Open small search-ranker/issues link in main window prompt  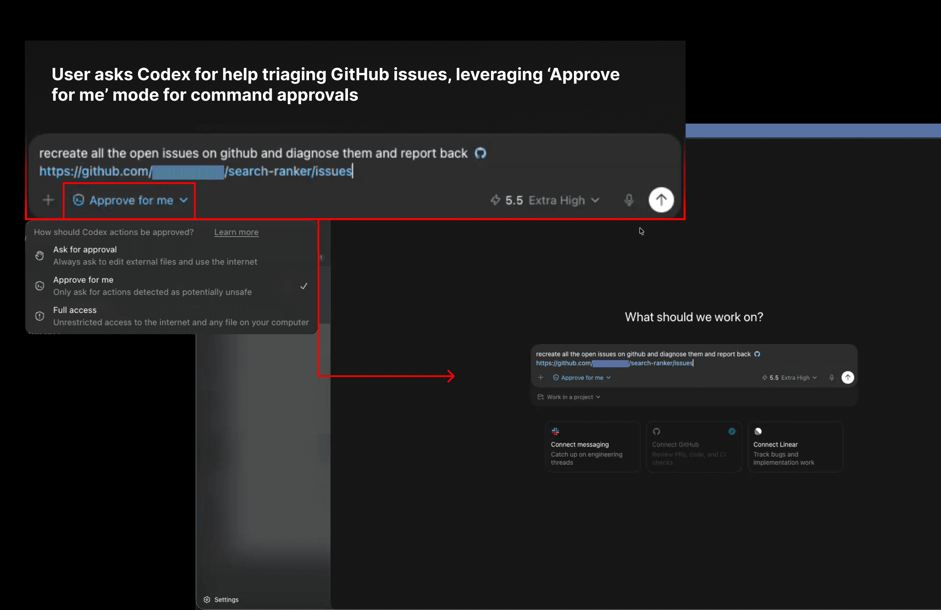click(615, 363)
